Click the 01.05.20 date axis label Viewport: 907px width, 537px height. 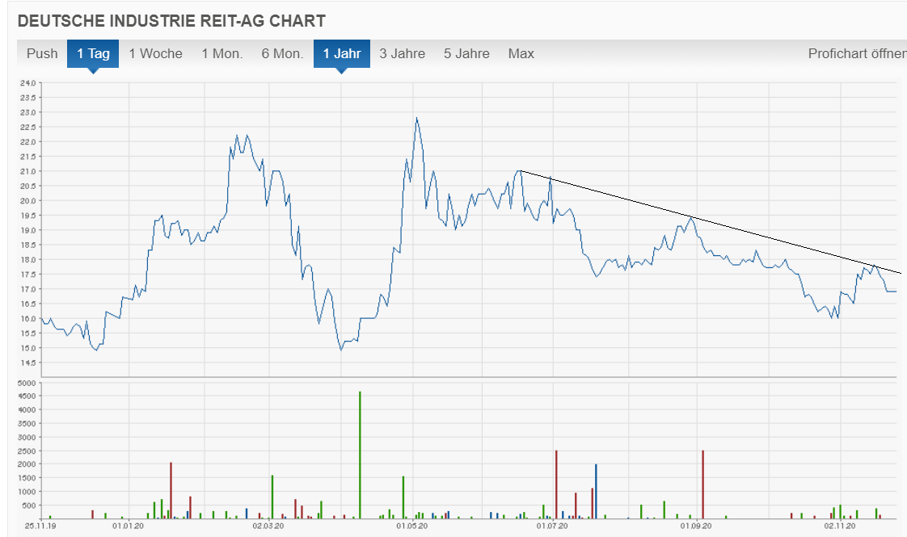tap(411, 527)
